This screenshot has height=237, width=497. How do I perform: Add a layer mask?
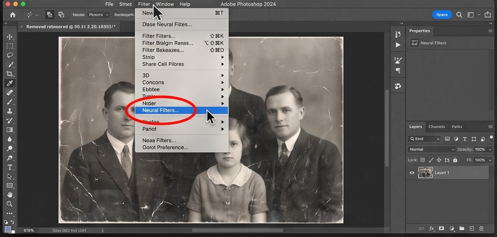pyautogui.click(x=441, y=229)
